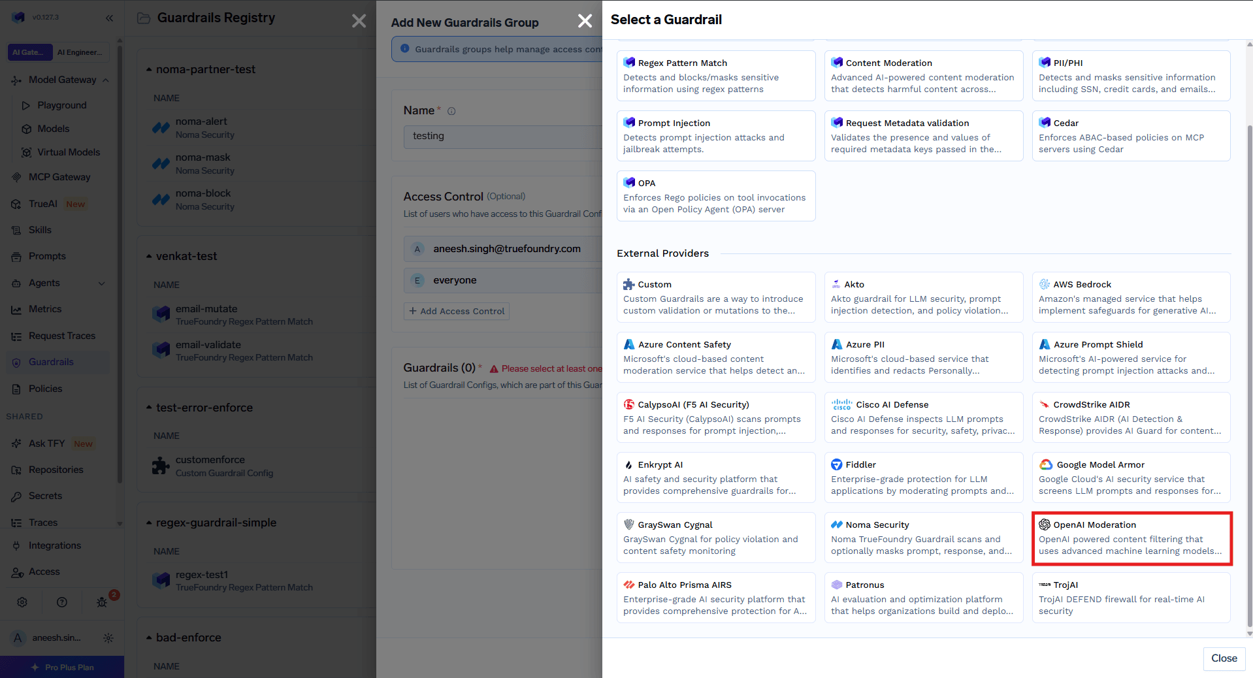Viewport: 1253px width, 678px height.
Task: Choose the Content Moderation guardrail
Action: [x=924, y=76]
